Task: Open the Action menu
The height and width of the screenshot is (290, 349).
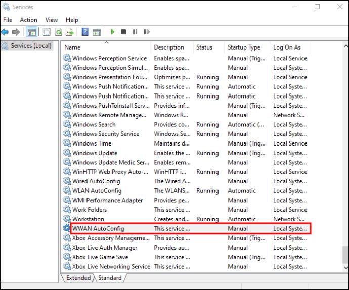Action: 28,20
